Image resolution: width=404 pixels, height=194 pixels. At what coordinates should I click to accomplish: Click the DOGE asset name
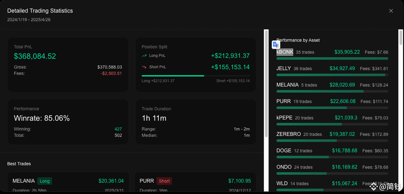pos(284,151)
